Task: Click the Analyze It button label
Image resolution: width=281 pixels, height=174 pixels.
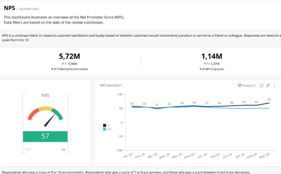Action: pyautogui.click(x=249, y=86)
